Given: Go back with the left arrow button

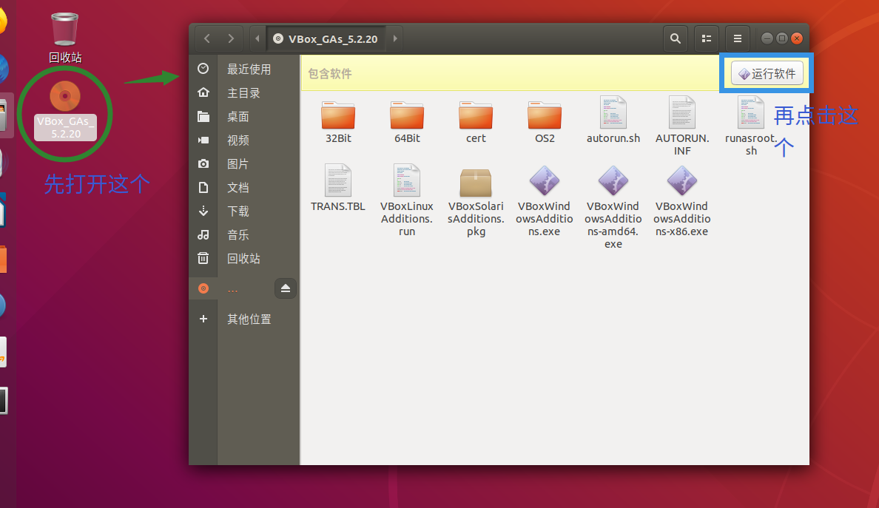Looking at the screenshot, I should 207,38.
